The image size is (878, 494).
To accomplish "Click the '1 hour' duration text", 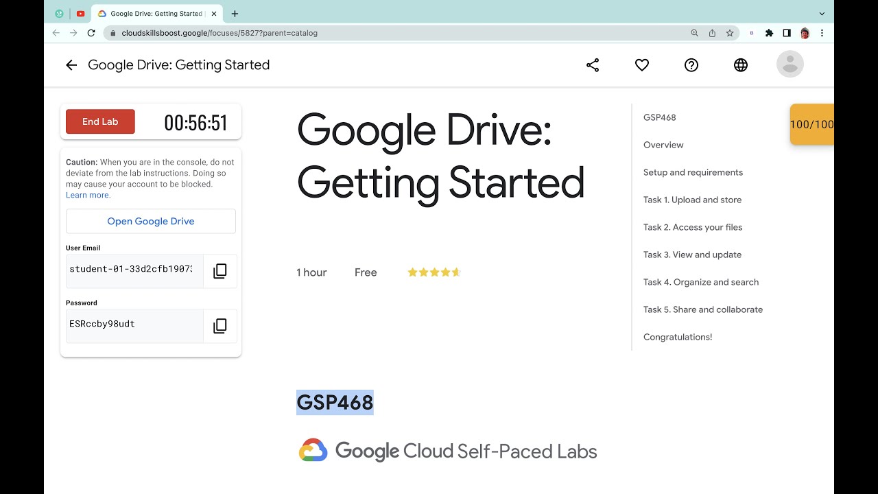I will tap(311, 272).
